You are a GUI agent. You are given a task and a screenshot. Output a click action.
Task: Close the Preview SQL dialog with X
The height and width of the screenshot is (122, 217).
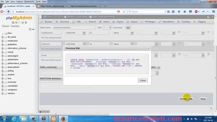click(x=149, y=48)
